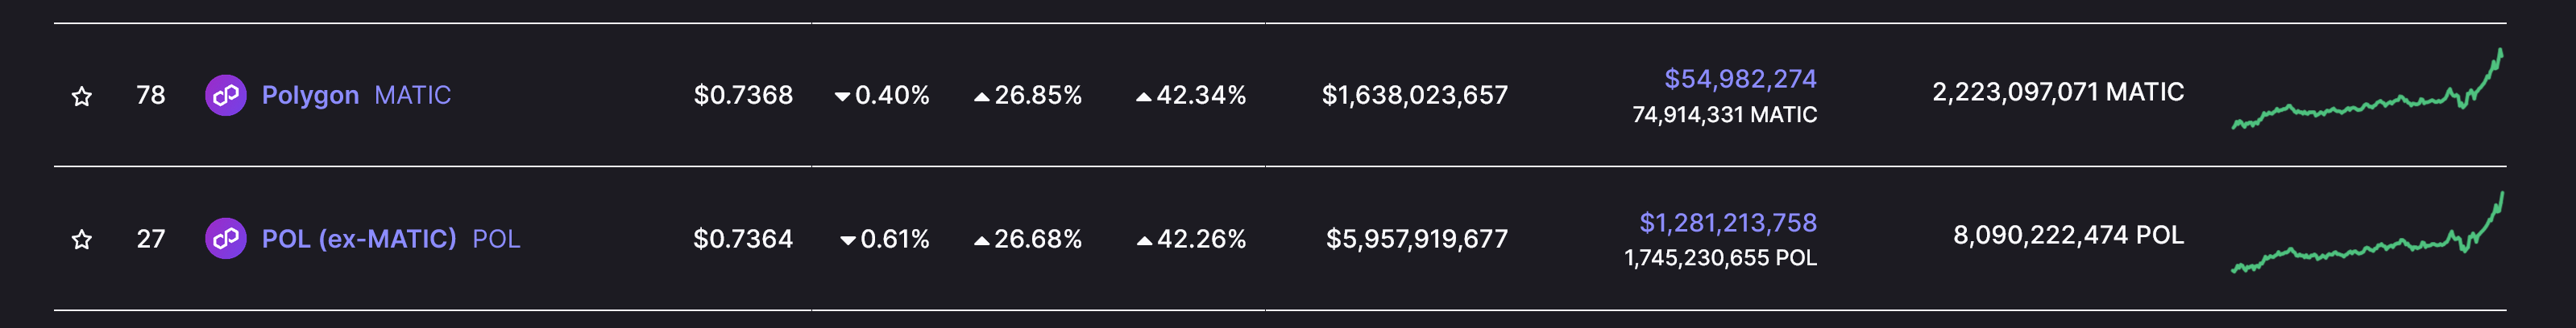This screenshot has width=2576, height=328.
Task: Click POL up arrow 42.26% change
Action: coord(1191,240)
